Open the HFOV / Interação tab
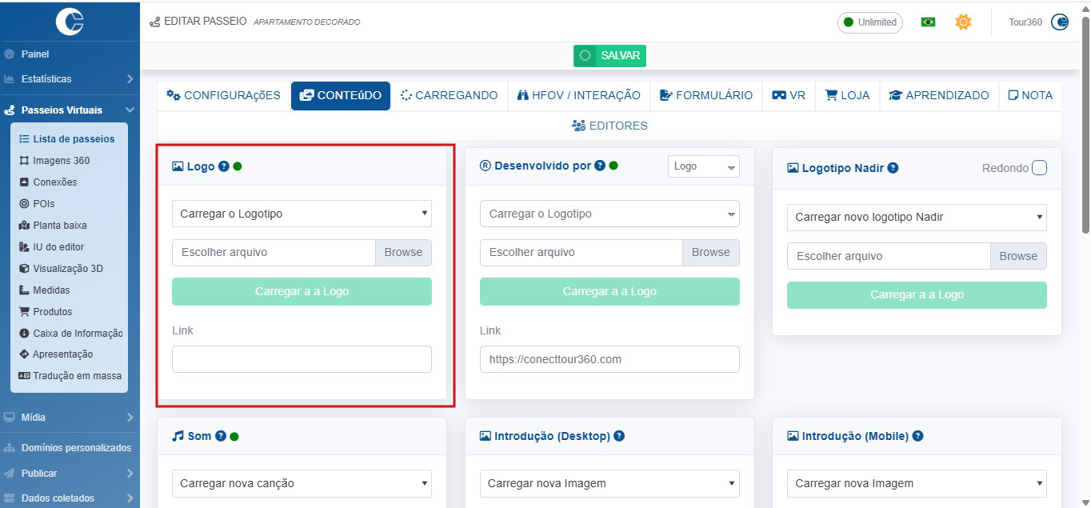The width and height of the screenshot is (1091, 508). pyautogui.click(x=579, y=95)
